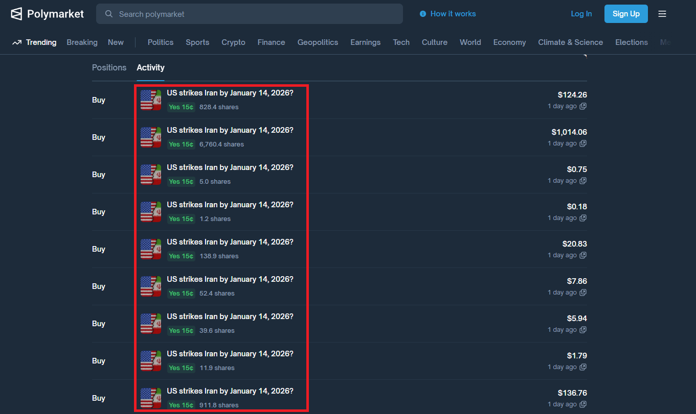Browse the Crypto category
Screen dimensions: 696x414
[233, 42]
